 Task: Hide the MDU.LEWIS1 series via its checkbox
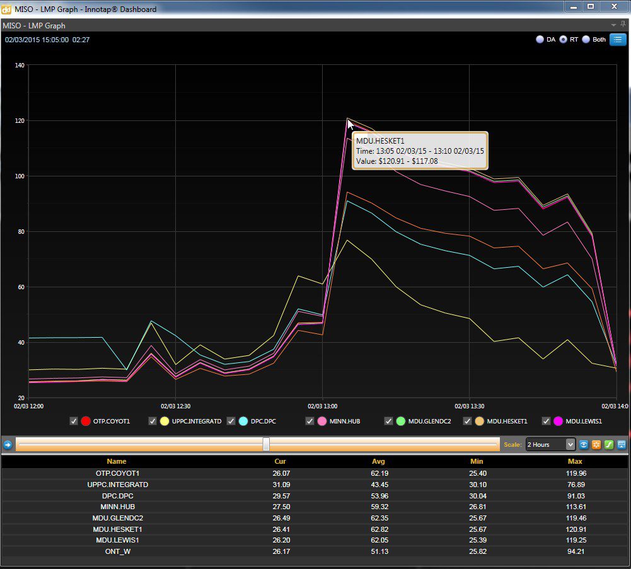tap(546, 421)
